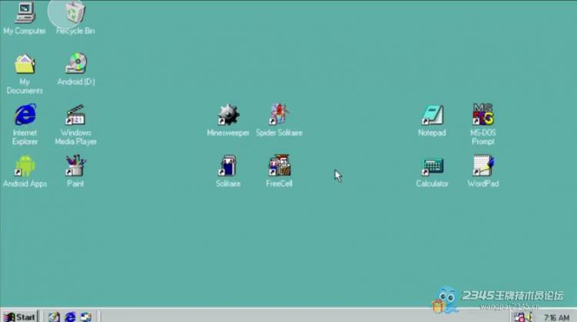Open the WordPad shortcut icon

[483, 166]
